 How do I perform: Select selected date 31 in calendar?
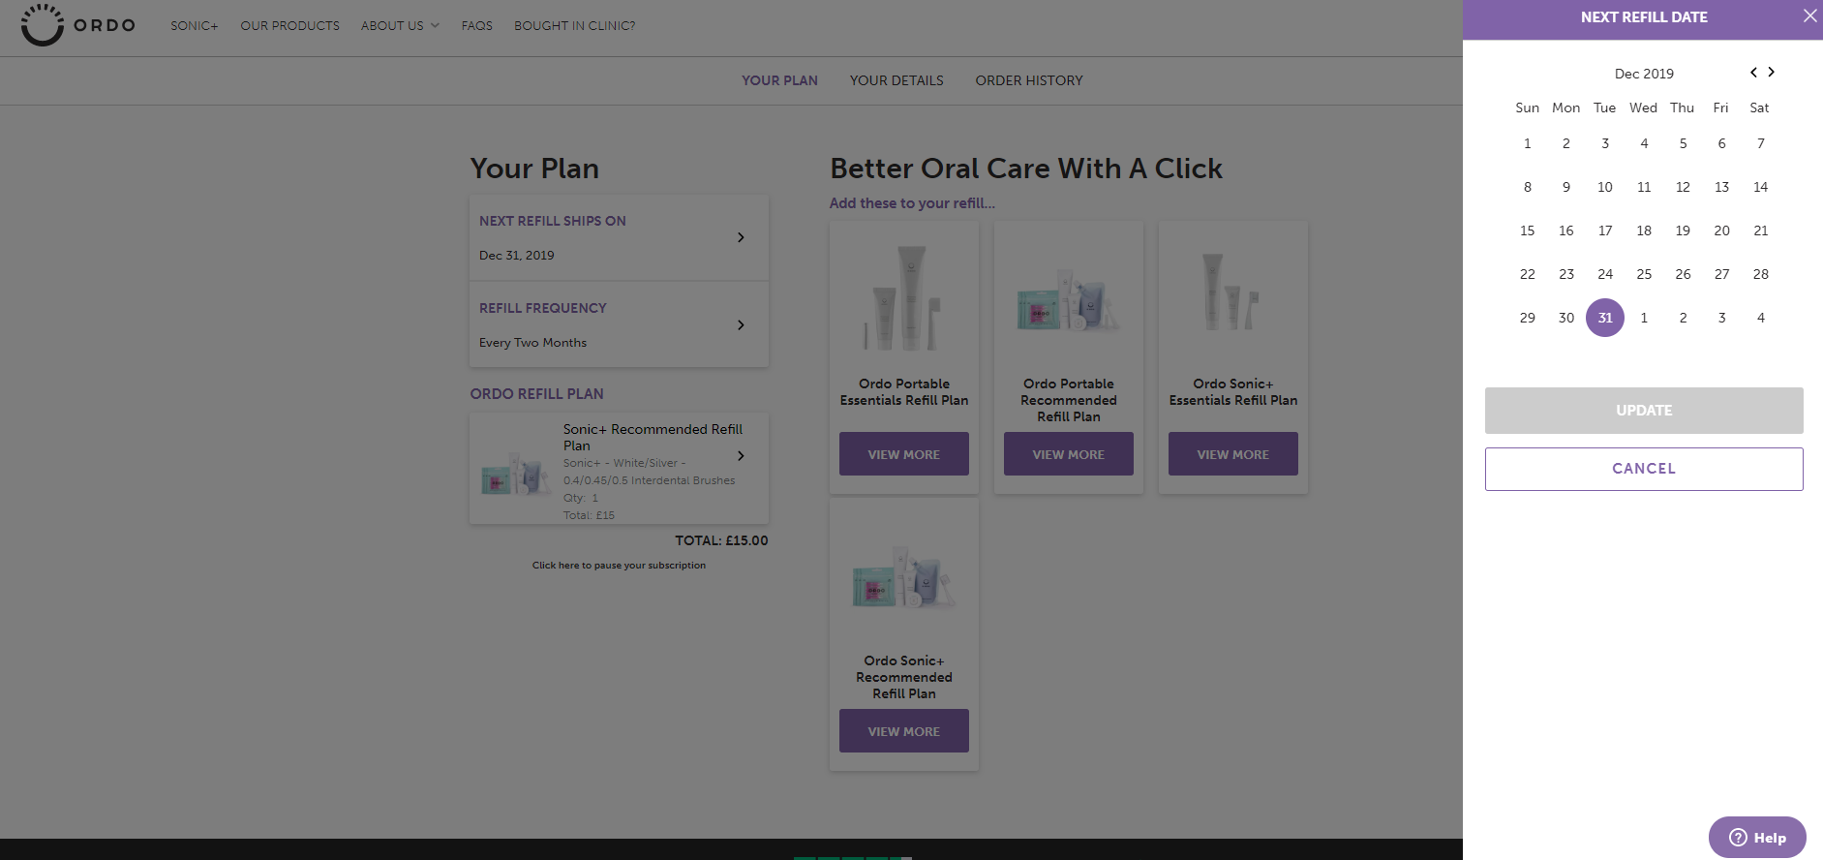[x=1605, y=318]
